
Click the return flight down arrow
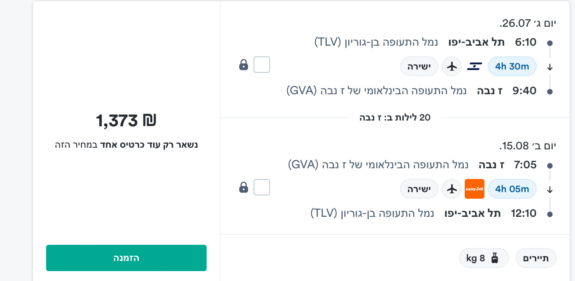[550, 190]
